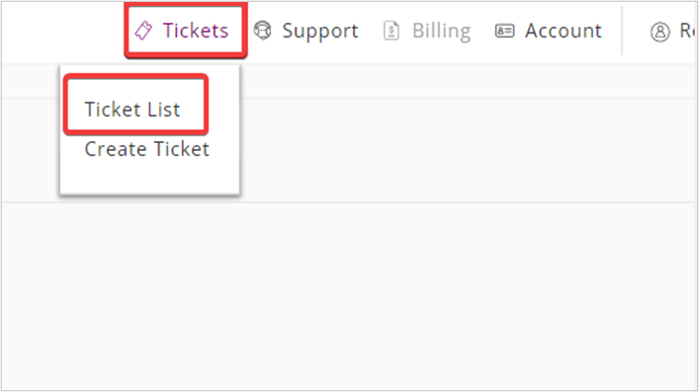Click the empty navbar space left of Tickets
Image resolution: width=699 pixels, height=392 pixels.
62,32
